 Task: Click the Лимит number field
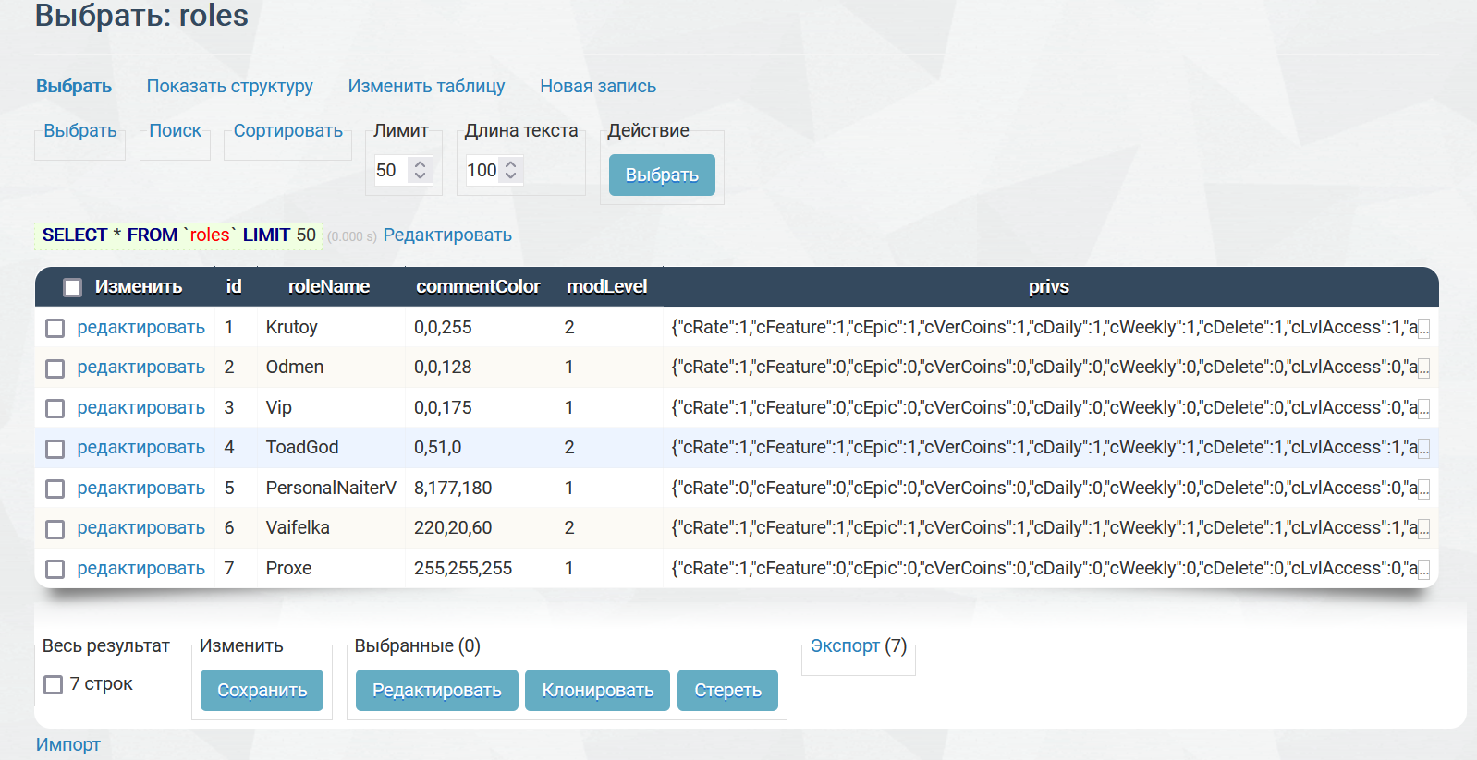coord(403,170)
